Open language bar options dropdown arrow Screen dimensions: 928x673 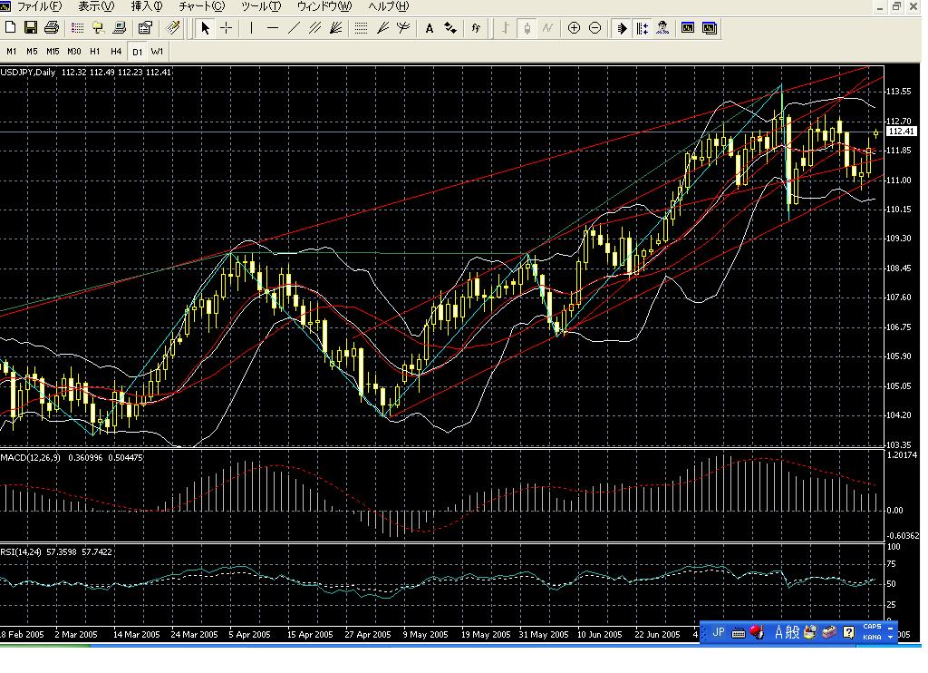coord(891,638)
